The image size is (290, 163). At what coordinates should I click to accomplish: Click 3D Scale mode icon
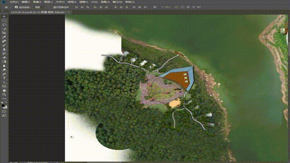click(199, 7)
